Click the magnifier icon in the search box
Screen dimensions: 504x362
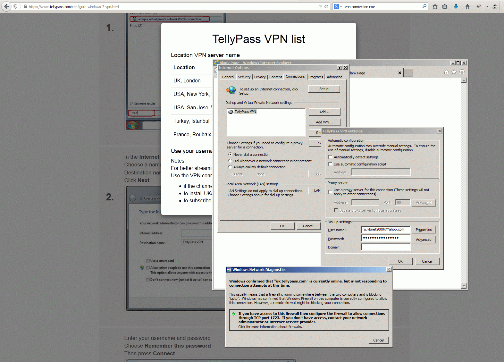coord(424,6)
